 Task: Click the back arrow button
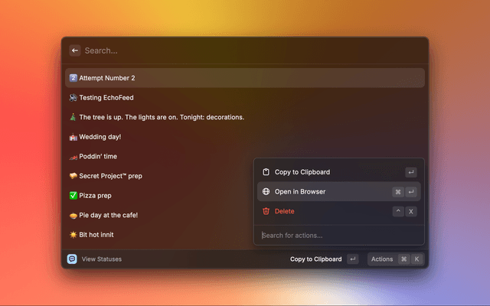[x=75, y=50]
